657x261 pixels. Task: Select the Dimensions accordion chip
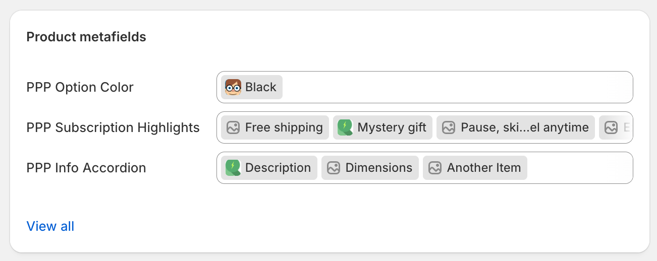[378, 168]
